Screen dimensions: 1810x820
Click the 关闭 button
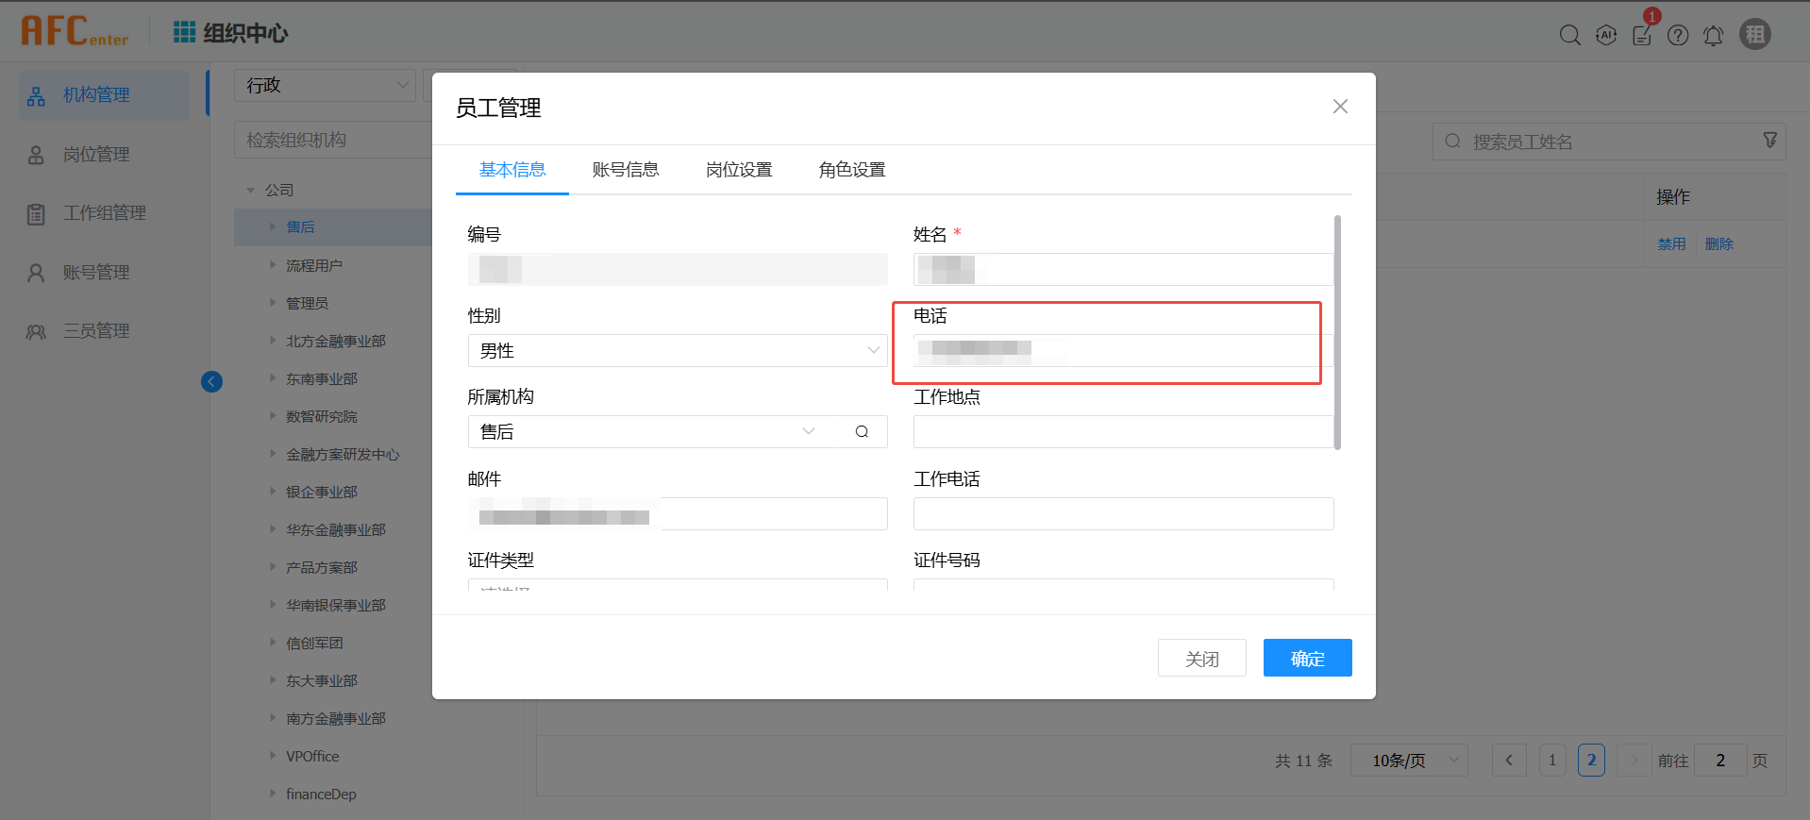tap(1201, 658)
